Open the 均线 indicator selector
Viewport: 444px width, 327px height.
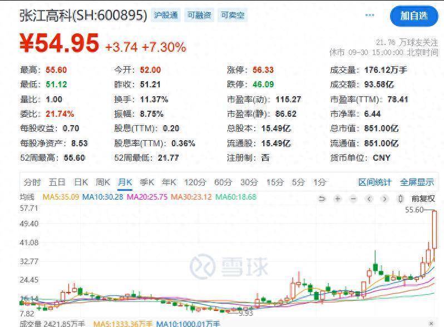(27, 197)
